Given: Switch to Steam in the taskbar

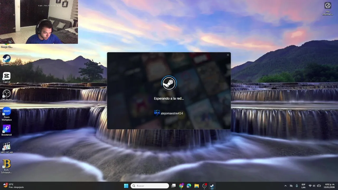Looking at the screenshot, I should tap(212, 186).
